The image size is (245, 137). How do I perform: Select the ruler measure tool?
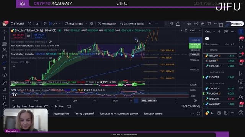click(4, 83)
